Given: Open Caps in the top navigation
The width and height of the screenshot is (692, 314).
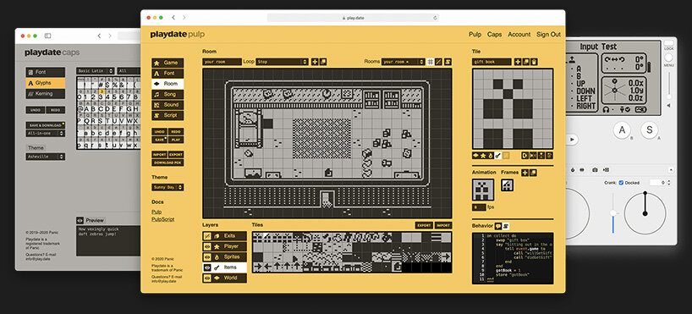Looking at the screenshot, I should coord(494,35).
